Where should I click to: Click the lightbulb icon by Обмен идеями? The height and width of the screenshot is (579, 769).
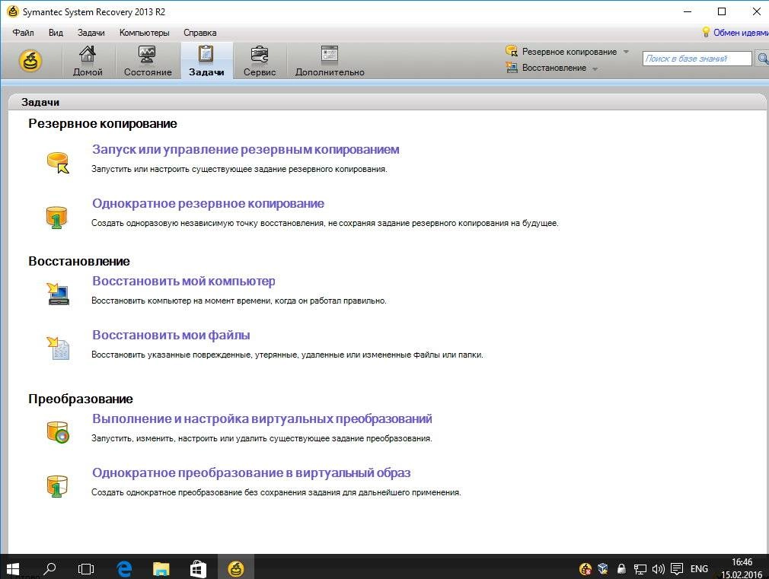(706, 33)
